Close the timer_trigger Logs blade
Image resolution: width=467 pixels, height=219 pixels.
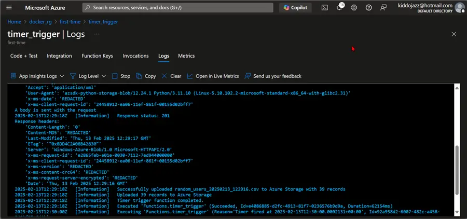tap(454, 34)
